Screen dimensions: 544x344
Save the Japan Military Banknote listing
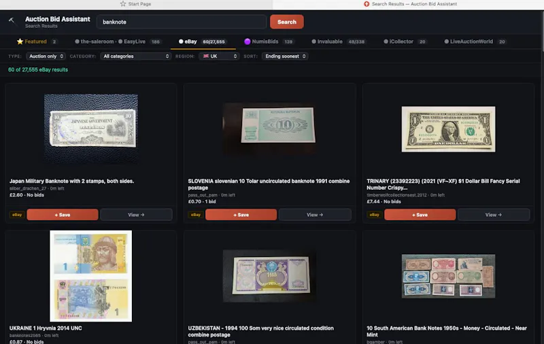point(63,215)
